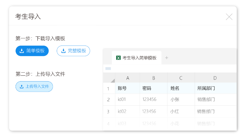Close the 考生导入 dialog

point(229,17)
